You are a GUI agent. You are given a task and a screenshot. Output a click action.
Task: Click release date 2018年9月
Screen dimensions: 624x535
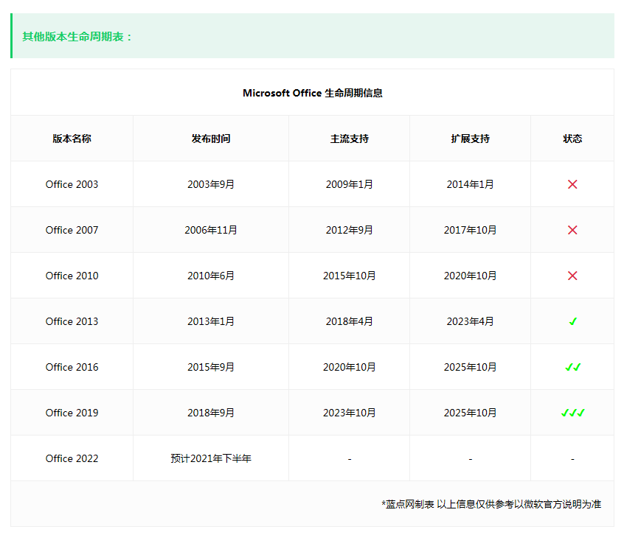(x=211, y=413)
